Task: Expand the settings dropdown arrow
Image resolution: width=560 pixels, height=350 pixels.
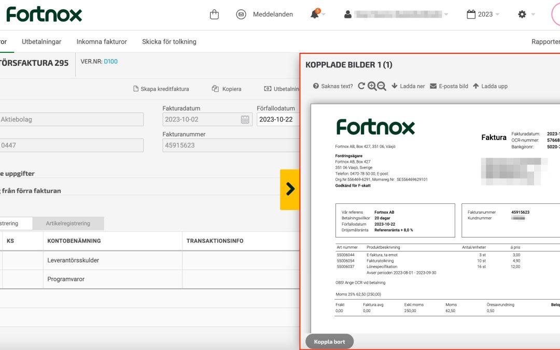Action: coord(533,15)
